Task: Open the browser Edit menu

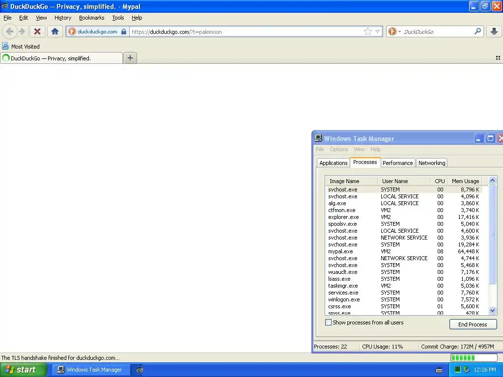Action: 24,18
